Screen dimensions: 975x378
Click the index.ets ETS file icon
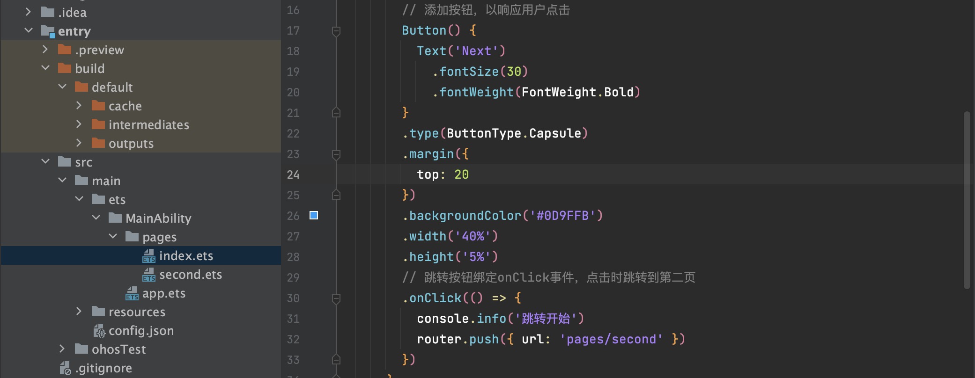tap(149, 255)
